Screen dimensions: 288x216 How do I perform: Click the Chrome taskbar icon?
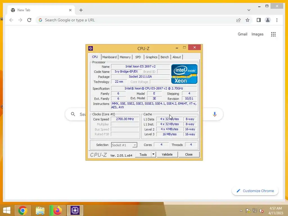[x=23, y=210]
